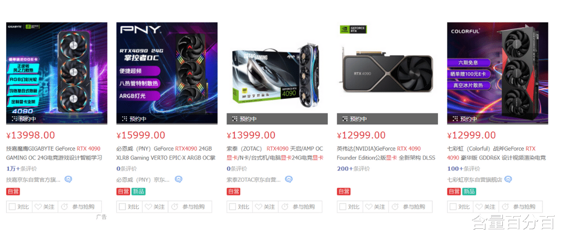Click 参与抢购 button for the Colorful card
This screenshot has height=241, width=564.
(x=520, y=207)
